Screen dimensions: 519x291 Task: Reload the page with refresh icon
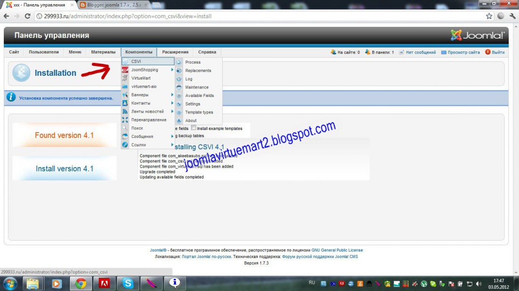tap(27, 16)
